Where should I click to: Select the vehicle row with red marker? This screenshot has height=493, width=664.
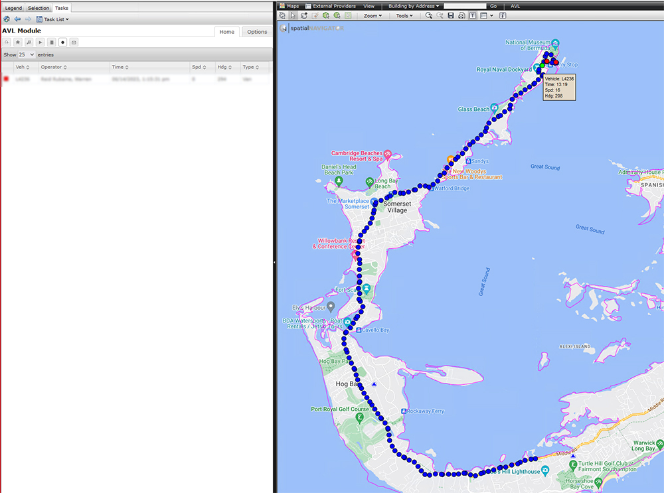click(x=136, y=79)
